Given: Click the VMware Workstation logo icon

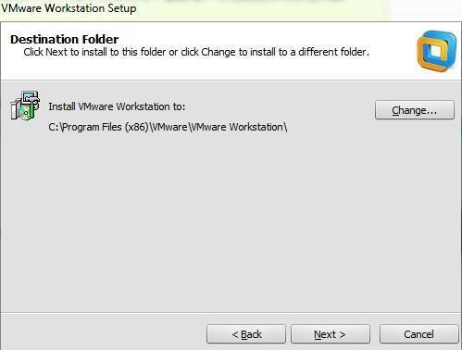Looking at the screenshot, I should pos(436,51).
